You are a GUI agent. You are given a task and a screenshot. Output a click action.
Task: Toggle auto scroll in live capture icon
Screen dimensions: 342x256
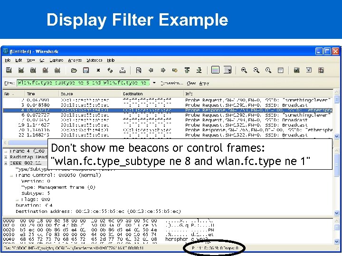pos(228,70)
